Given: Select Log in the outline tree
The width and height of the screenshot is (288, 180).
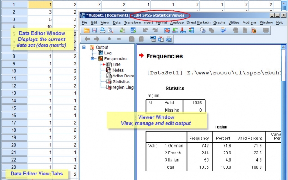Looking at the screenshot, I should point(108,53).
